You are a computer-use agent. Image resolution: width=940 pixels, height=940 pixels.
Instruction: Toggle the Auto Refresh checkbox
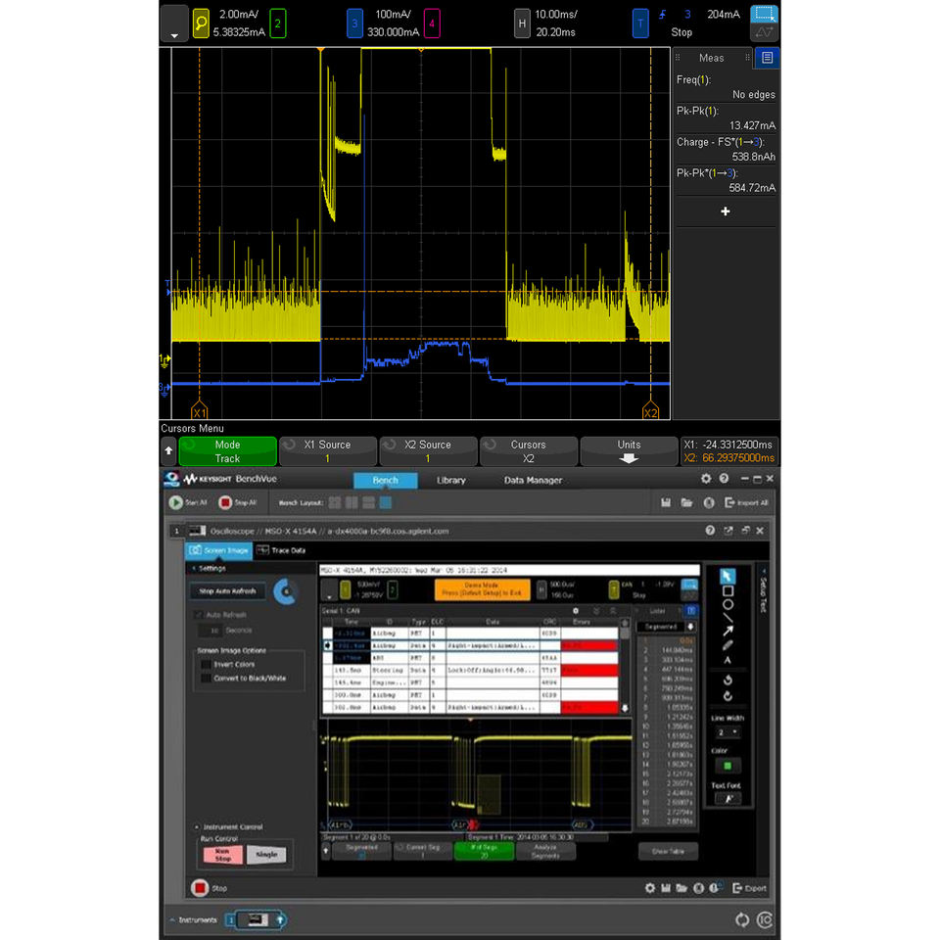point(199,615)
